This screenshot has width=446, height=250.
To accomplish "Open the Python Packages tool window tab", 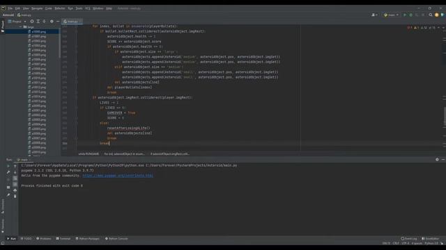I will pyautogui.click(x=88, y=239).
